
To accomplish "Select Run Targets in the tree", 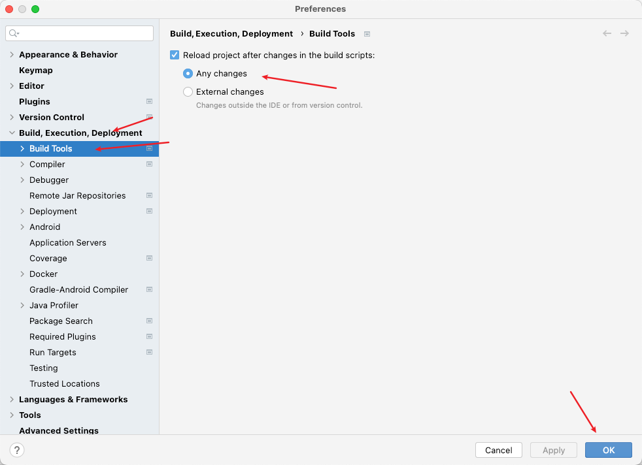I will pos(53,352).
